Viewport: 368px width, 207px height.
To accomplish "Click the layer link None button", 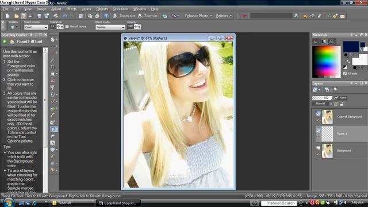I will click(x=340, y=98).
